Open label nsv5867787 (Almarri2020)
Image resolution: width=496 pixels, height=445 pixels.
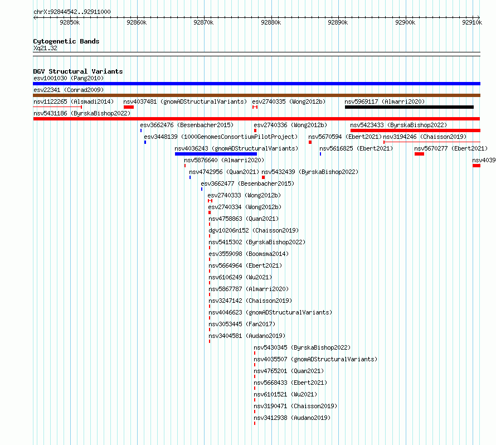[249, 289]
